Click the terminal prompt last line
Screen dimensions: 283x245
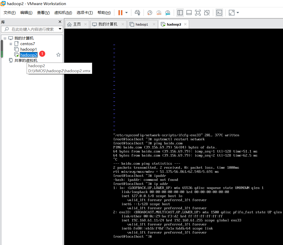click(133, 237)
